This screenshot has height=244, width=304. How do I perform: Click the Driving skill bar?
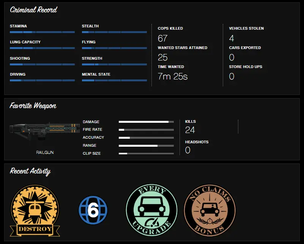click(42, 80)
